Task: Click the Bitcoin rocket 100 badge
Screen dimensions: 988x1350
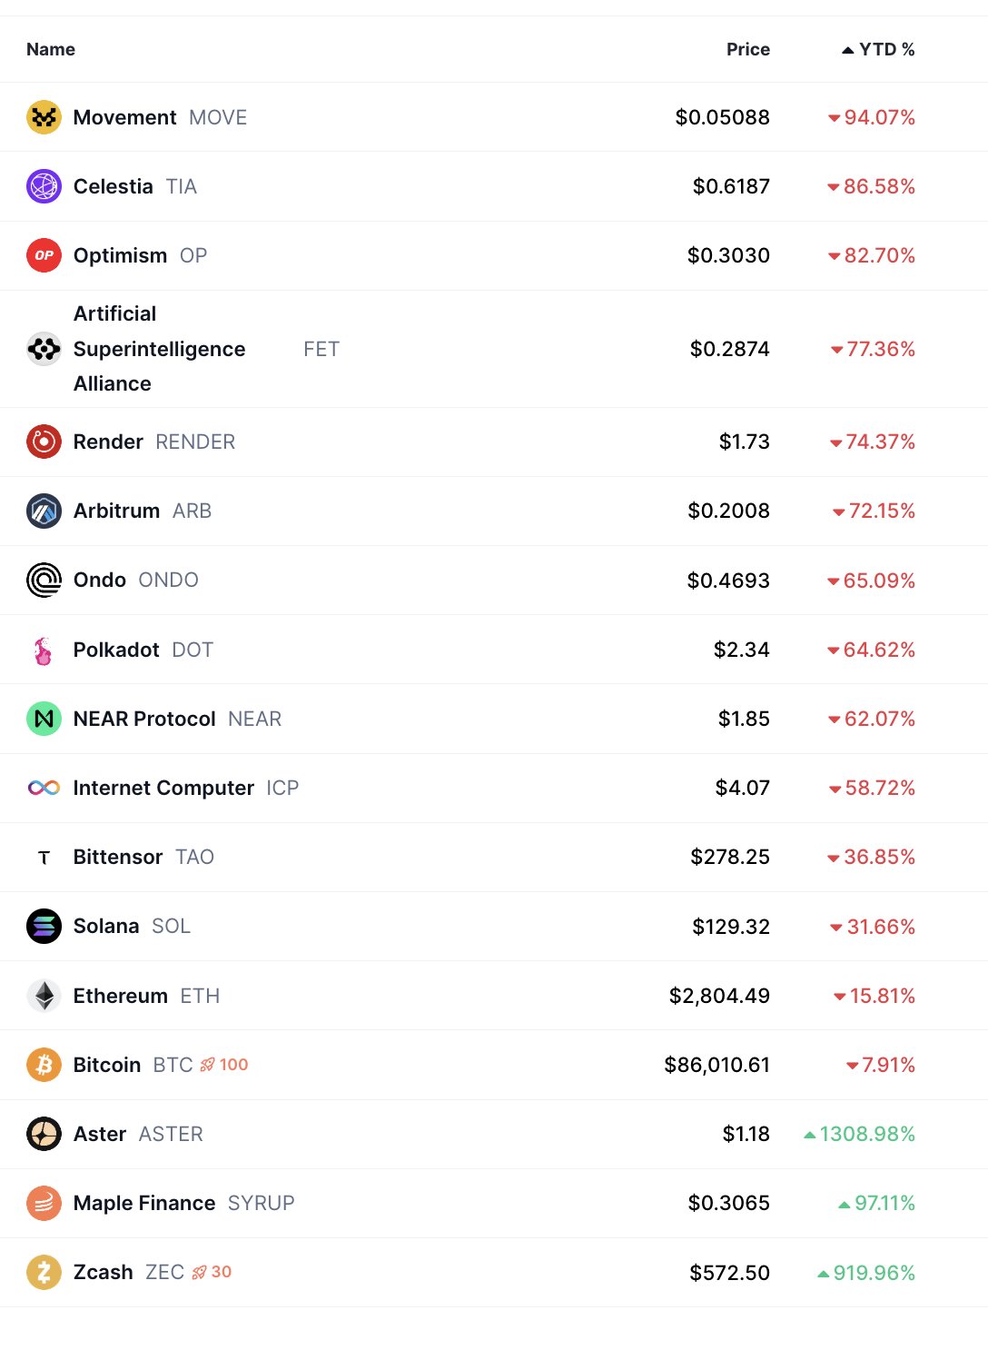Action: pos(224,1065)
